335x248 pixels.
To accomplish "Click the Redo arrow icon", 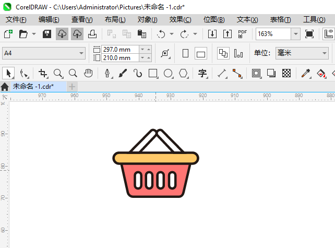I will coord(184,34).
